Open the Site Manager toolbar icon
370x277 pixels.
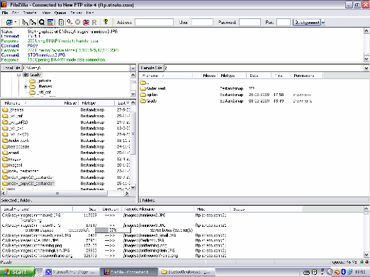click(9, 23)
